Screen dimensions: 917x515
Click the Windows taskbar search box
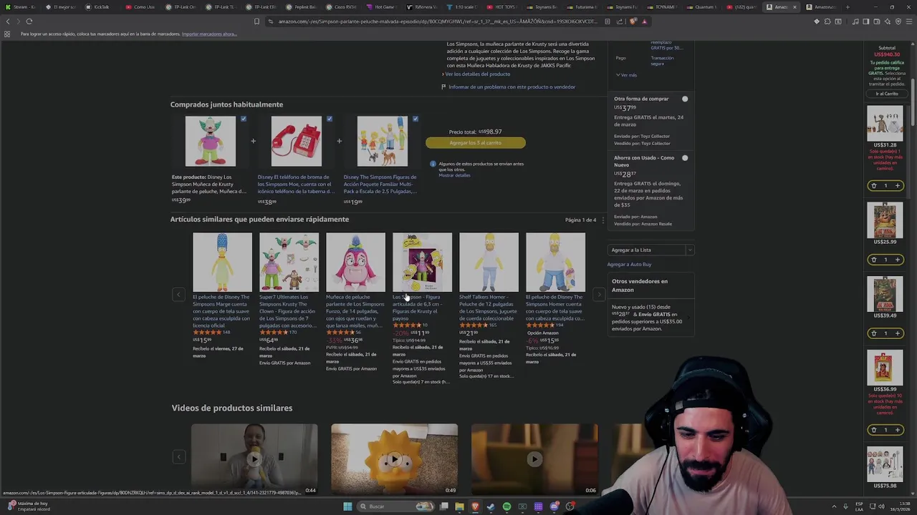pyautogui.click(x=394, y=506)
